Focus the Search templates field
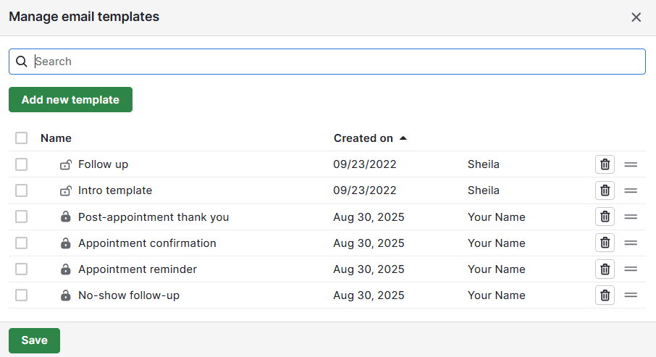 click(x=327, y=62)
